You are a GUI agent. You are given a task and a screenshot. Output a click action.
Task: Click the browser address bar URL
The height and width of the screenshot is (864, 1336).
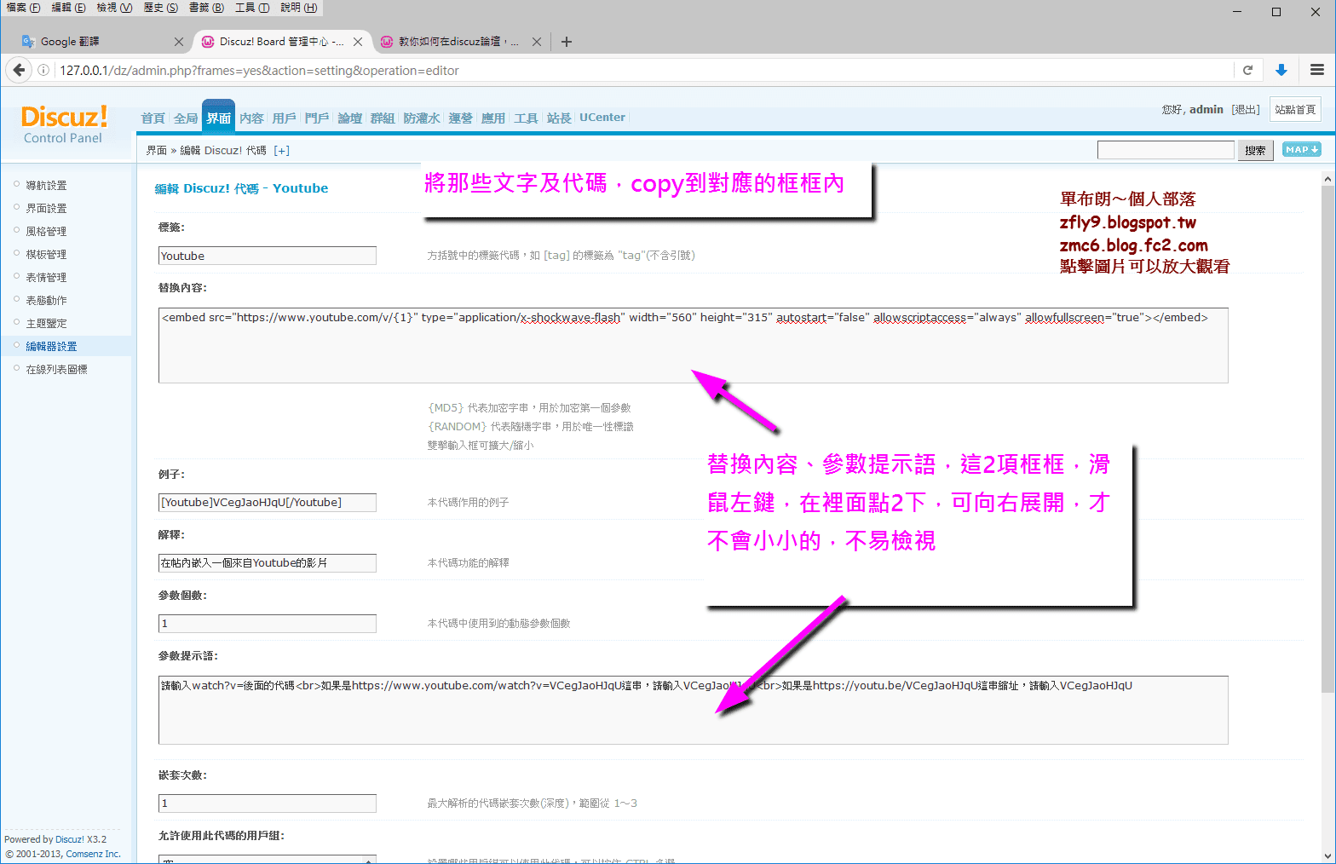coord(259,71)
